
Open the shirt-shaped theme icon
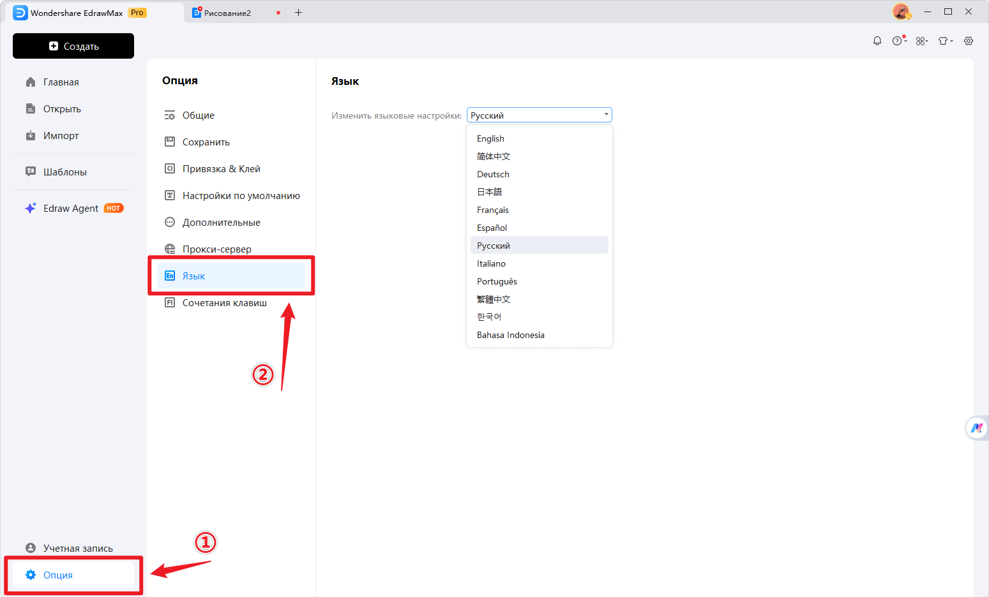pyautogui.click(x=944, y=41)
